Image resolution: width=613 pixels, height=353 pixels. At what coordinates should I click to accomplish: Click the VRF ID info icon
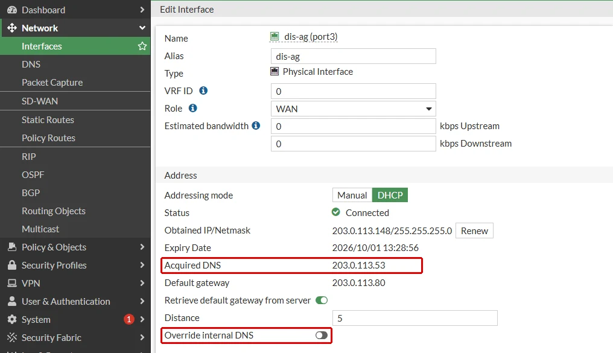coord(203,91)
